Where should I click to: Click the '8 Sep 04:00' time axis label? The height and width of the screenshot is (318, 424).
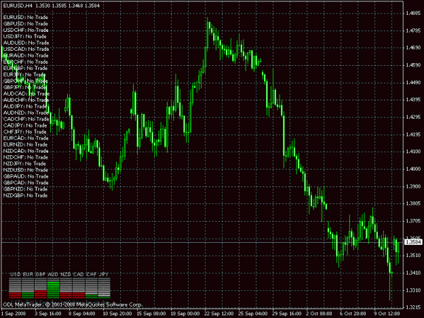pyautogui.click(x=81, y=313)
